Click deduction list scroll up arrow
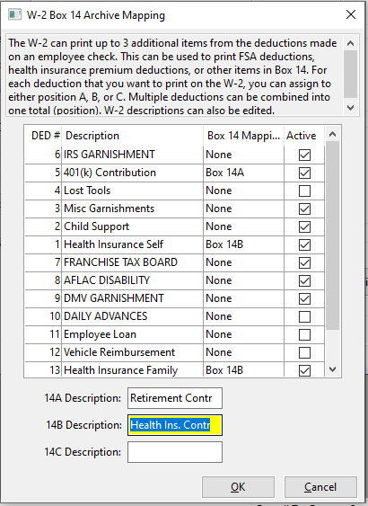This screenshot has width=368, height=506. click(333, 134)
